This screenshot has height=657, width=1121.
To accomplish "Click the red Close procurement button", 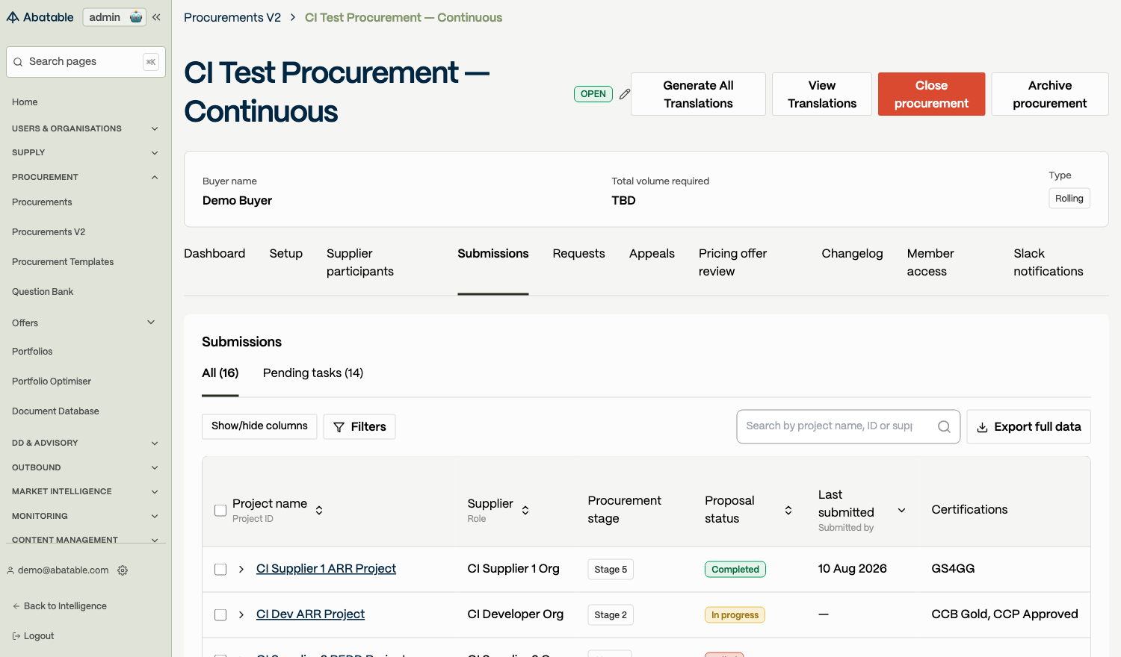I will [x=932, y=94].
